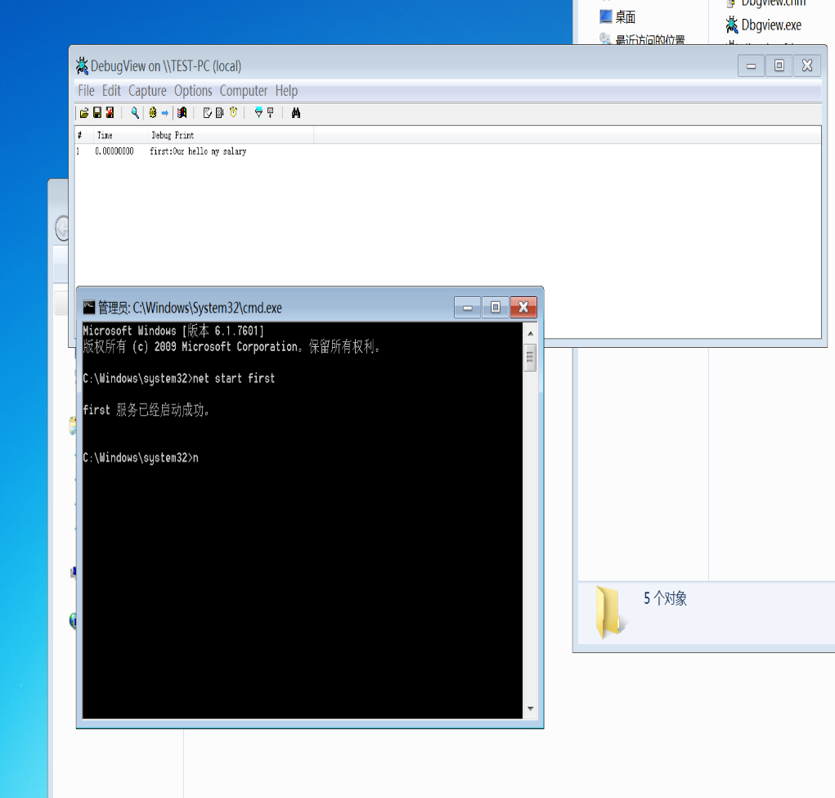Click the cmd scrollbar down arrow
This screenshot has width=835, height=798.
[531, 709]
